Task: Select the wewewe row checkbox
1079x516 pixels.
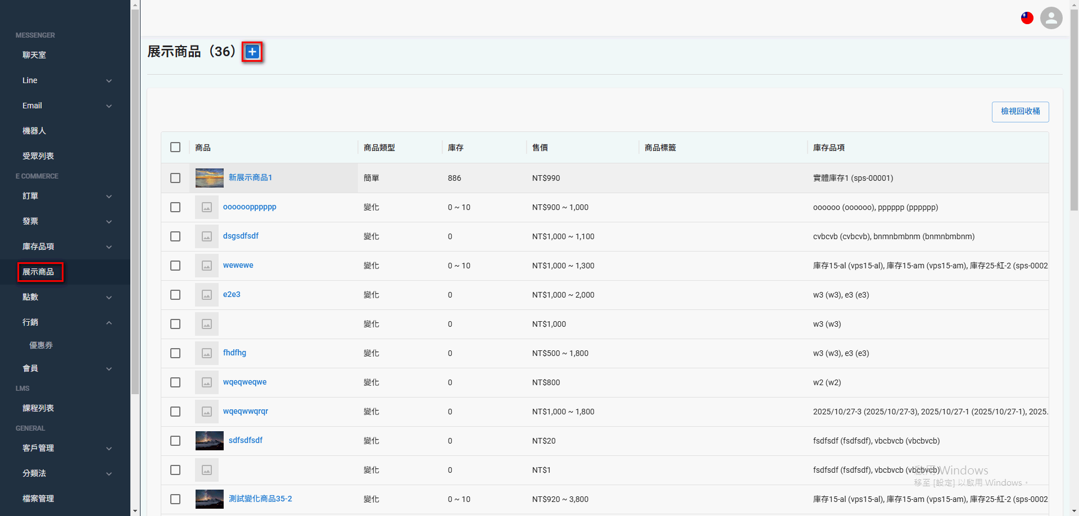Action: pyautogui.click(x=175, y=266)
